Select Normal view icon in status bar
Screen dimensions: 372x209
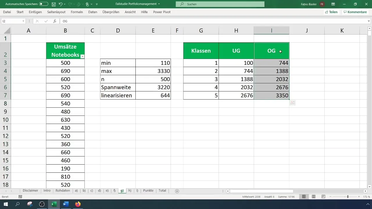(304, 197)
